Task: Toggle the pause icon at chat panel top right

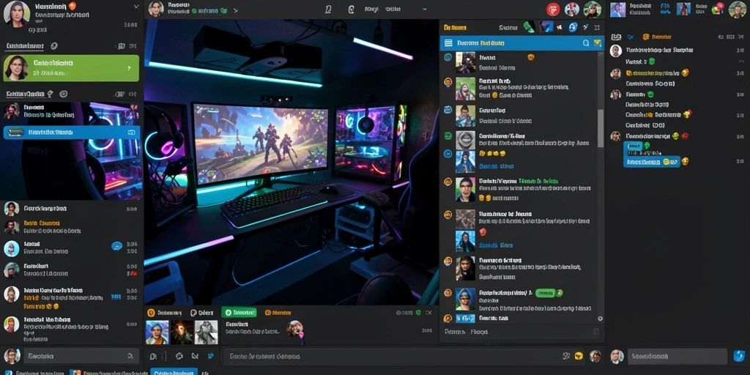Action: click(x=597, y=28)
